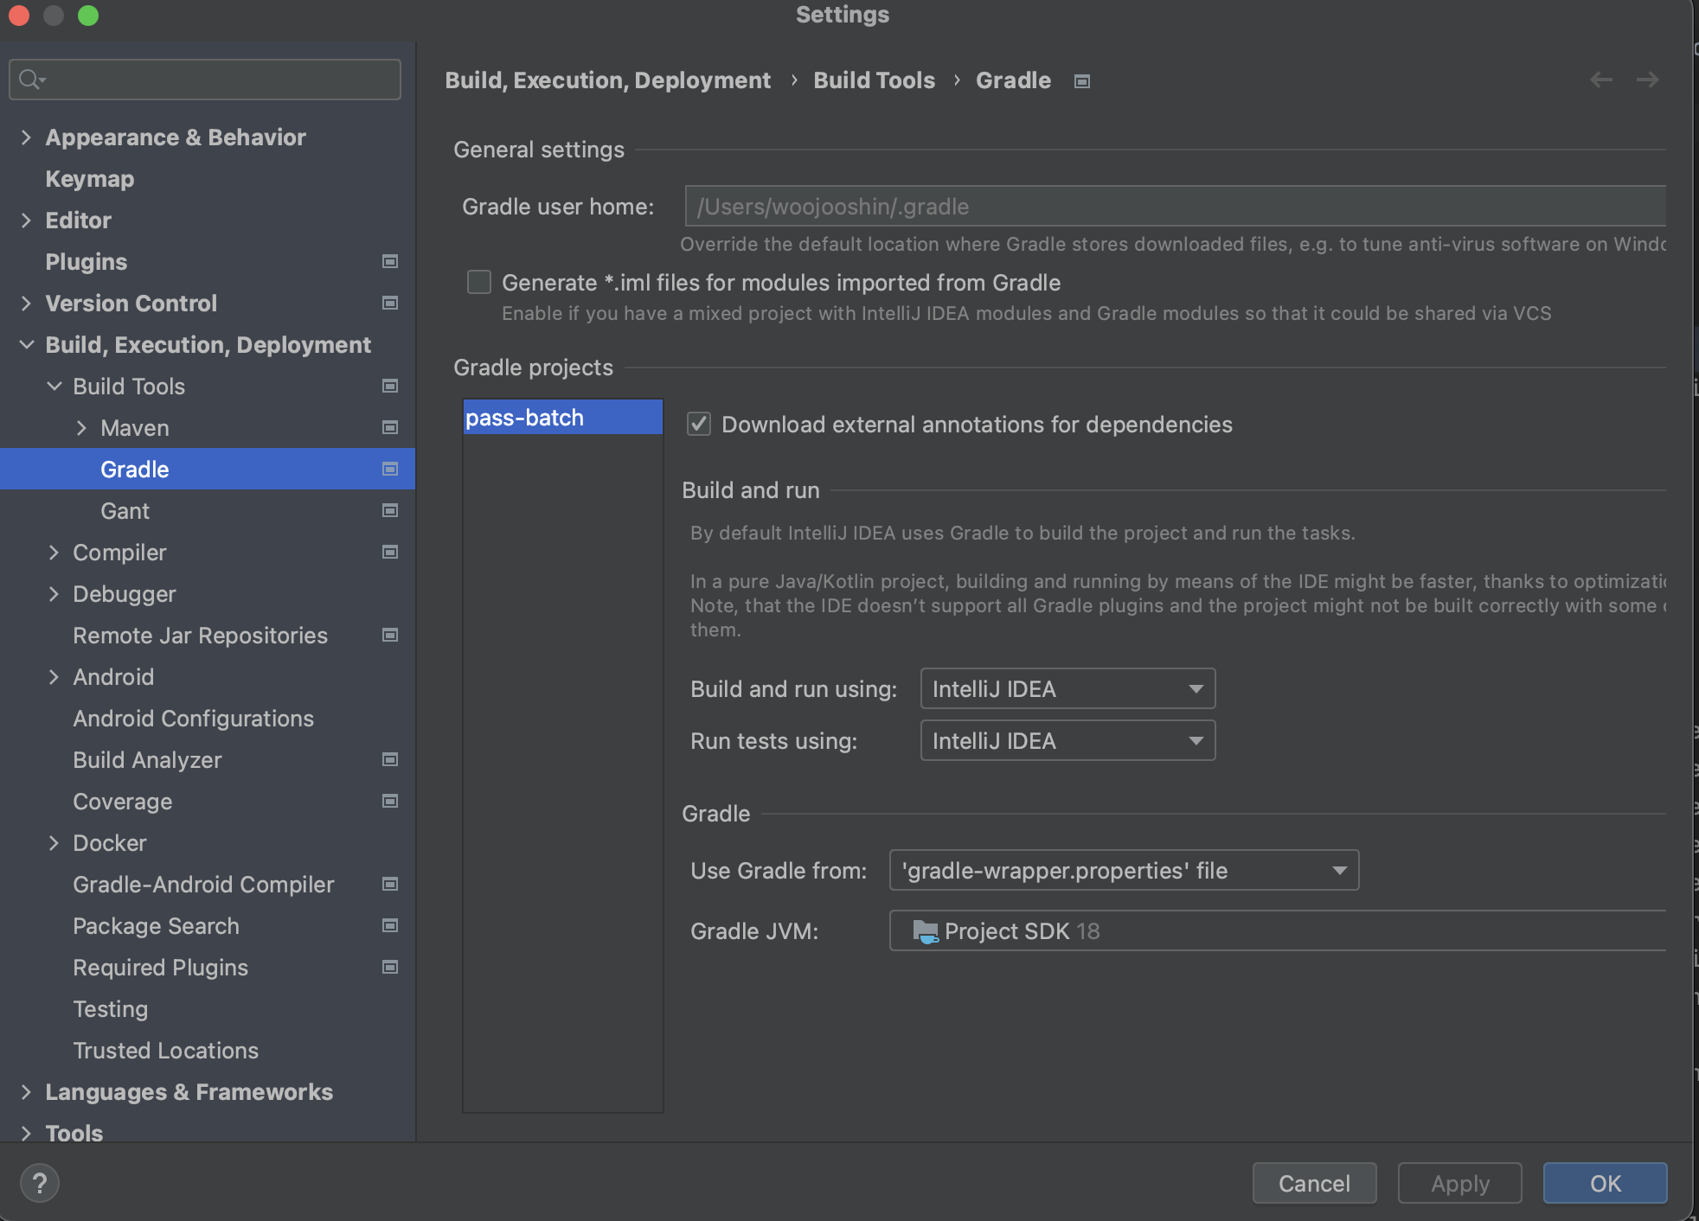
Task: Select Keymap in the settings tree
Action: click(x=90, y=179)
